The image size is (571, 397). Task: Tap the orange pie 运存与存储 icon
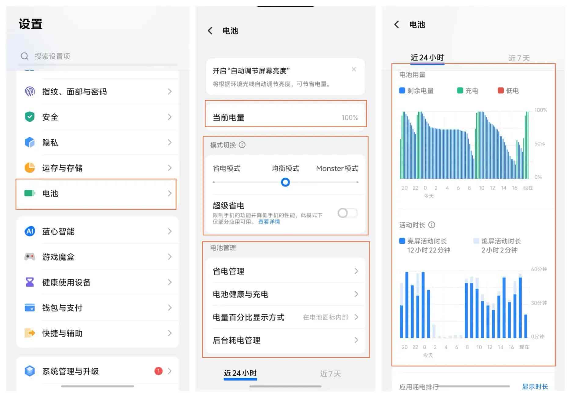tap(30, 168)
